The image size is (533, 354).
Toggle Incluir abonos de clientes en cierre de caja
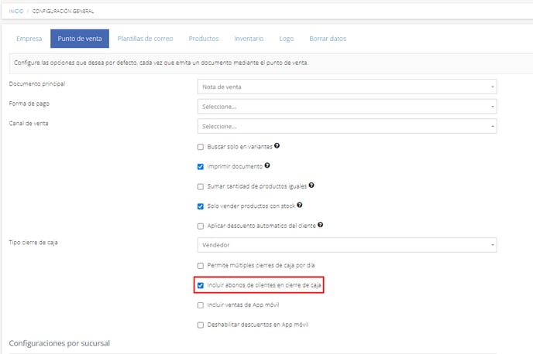pos(201,285)
